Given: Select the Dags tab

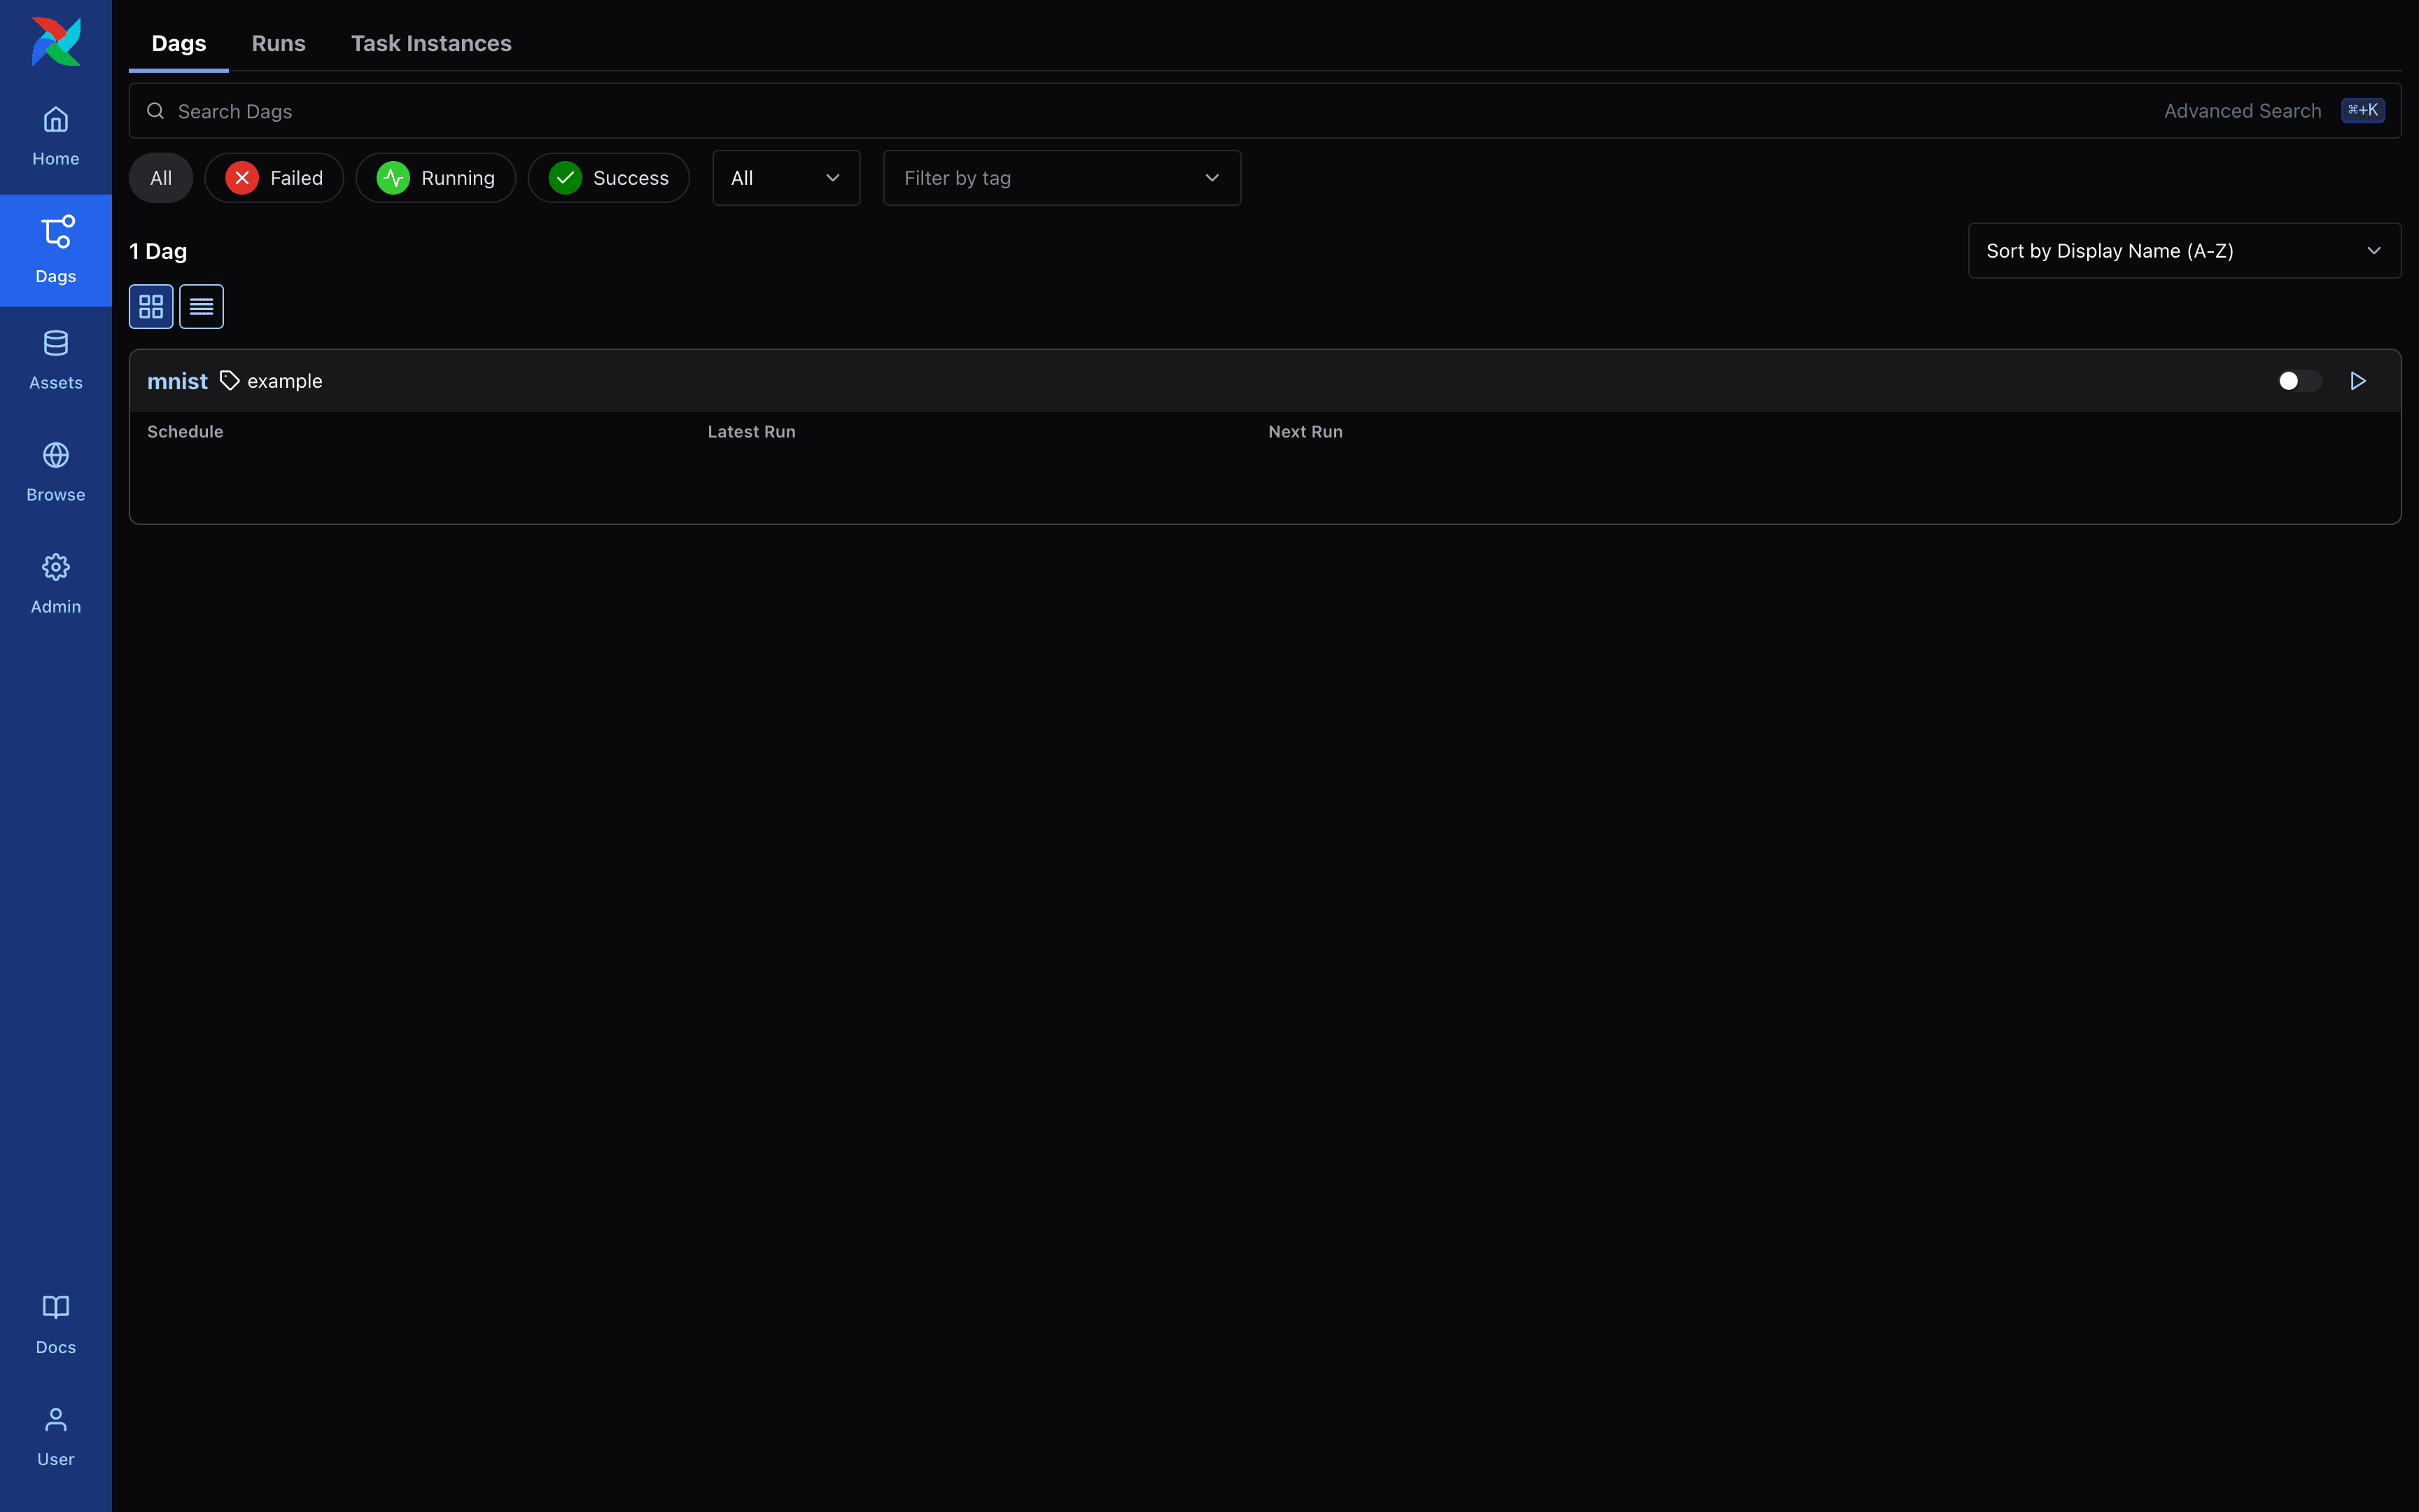Looking at the screenshot, I should [179, 43].
